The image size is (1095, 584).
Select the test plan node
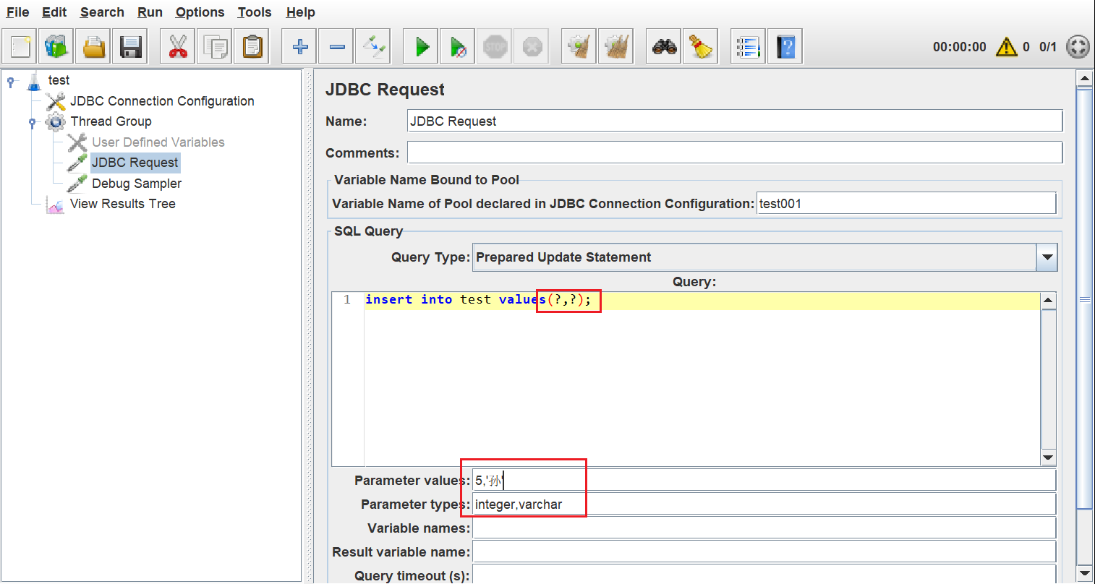(x=59, y=80)
